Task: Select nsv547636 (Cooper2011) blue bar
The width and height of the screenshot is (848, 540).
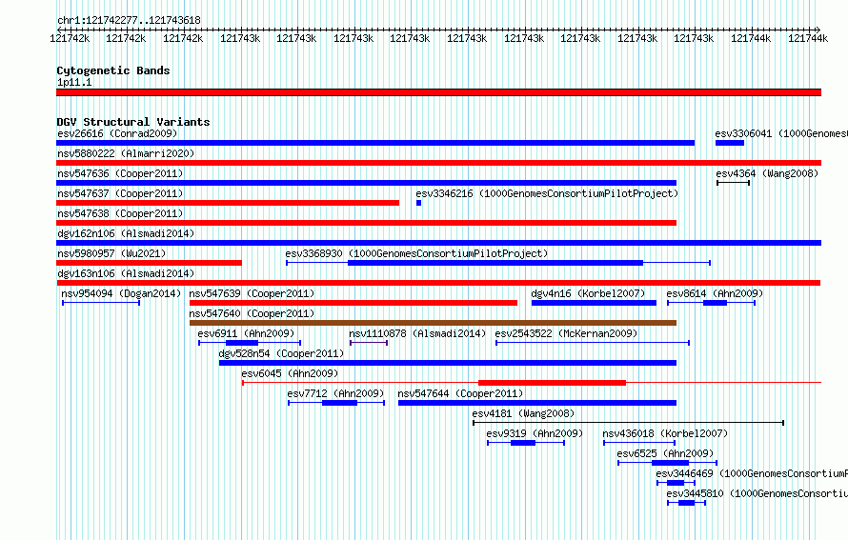Action: (x=366, y=183)
